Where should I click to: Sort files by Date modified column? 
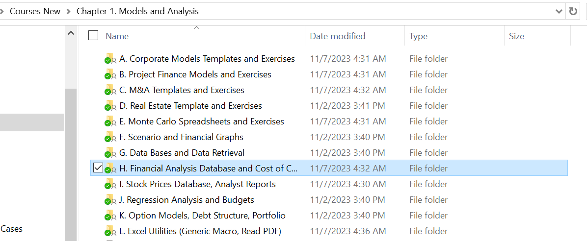tap(338, 36)
